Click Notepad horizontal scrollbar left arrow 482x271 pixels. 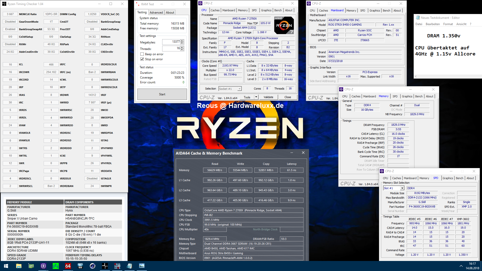click(416, 77)
